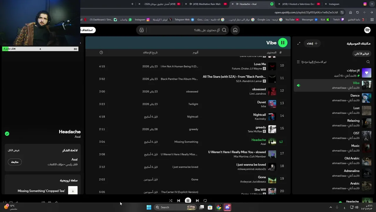Viewport: 376px width, 212px height.
Task: Sort by 'ألبوم' column header
Action: [195, 52]
